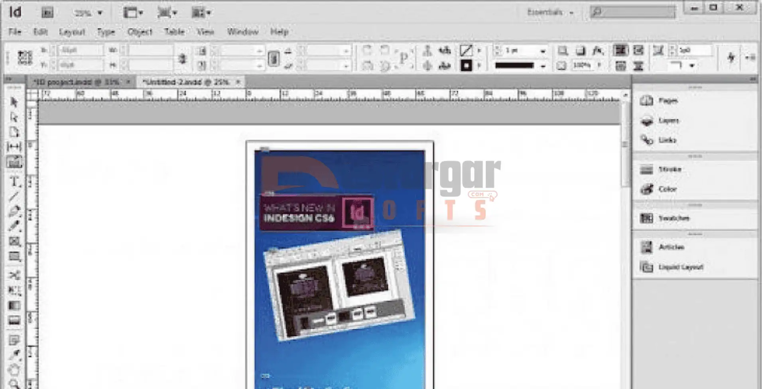Select the Type tool
762x389 pixels.
(14, 181)
